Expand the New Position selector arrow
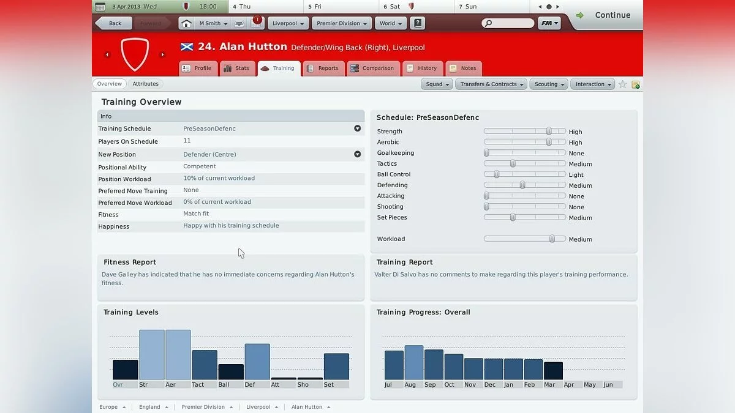This screenshot has height=413, width=735. pos(357,154)
